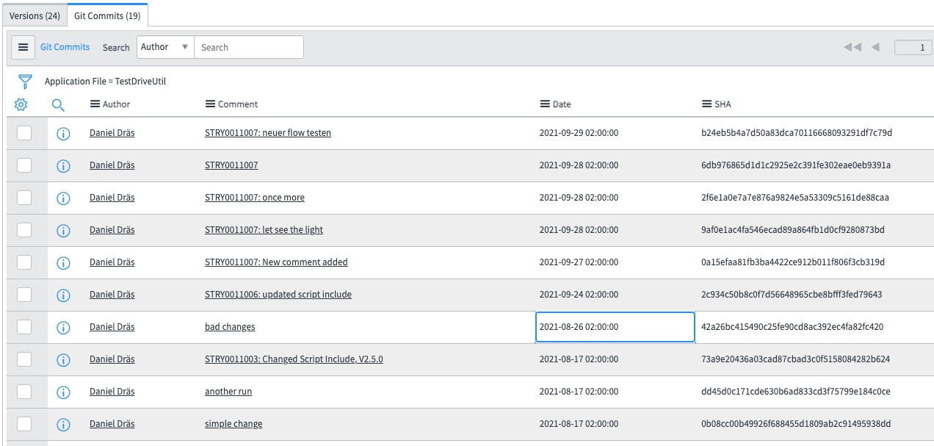Select checkbox for 'let see the light' commit

pos(24,230)
